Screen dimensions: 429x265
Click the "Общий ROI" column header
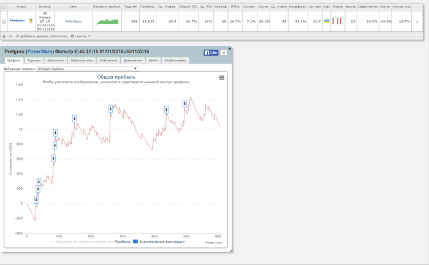click(188, 7)
